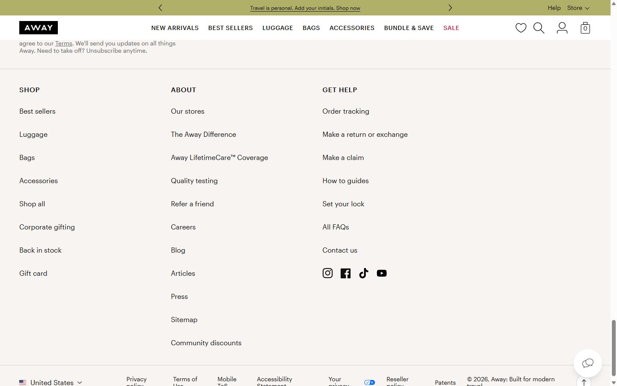617x386 pixels.
Task: Open All FAQs link
Action: click(x=336, y=227)
